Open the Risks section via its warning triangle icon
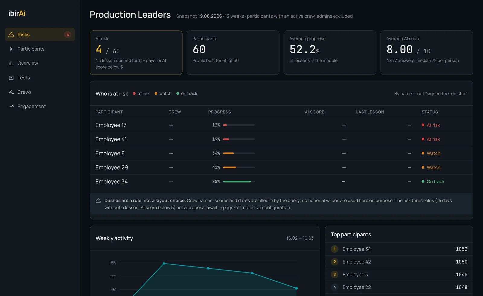Viewport: 483px width, 296px height. click(x=11, y=35)
